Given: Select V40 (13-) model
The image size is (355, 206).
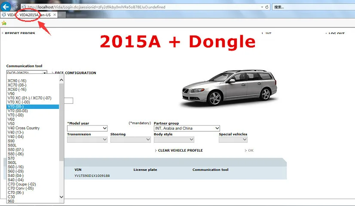Looking at the screenshot, I should (x=33, y=132).
